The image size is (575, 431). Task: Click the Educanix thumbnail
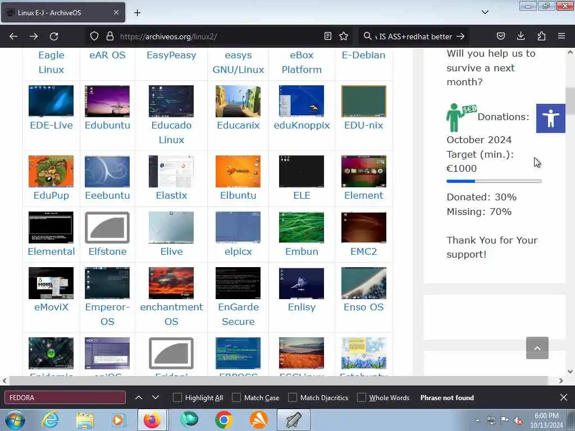tap(238, 101)
